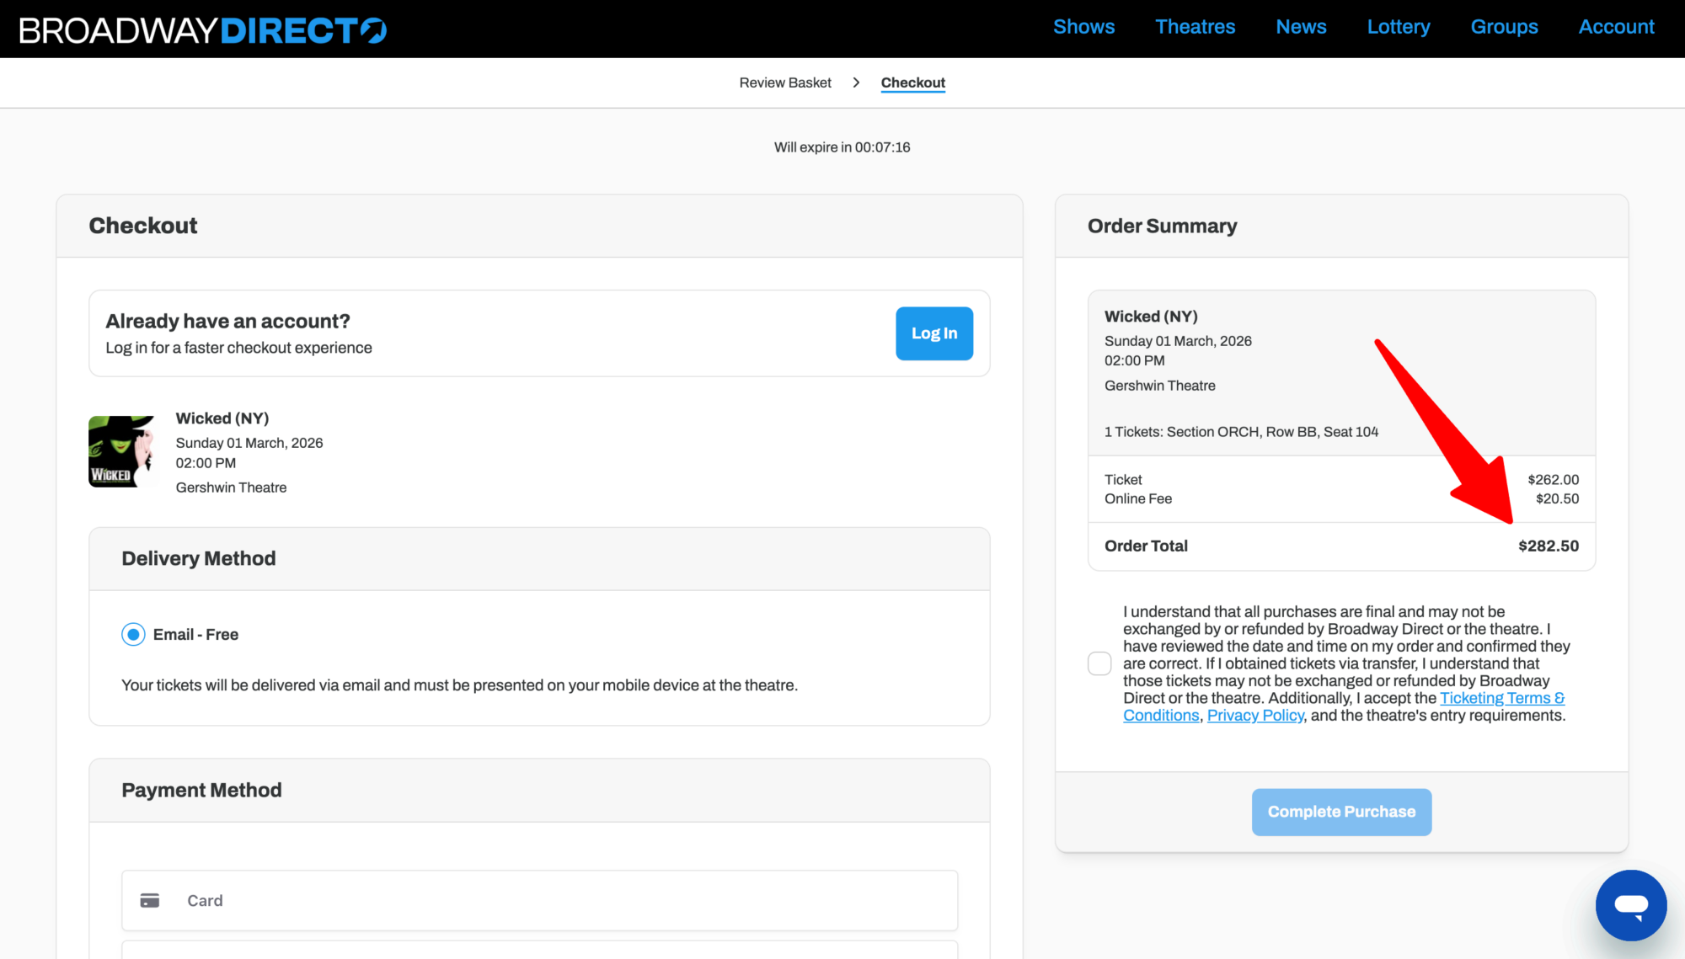1685x959 pixels.
Task: Select Email - Free delivery radio button
Action: click(x=133, y=634)
